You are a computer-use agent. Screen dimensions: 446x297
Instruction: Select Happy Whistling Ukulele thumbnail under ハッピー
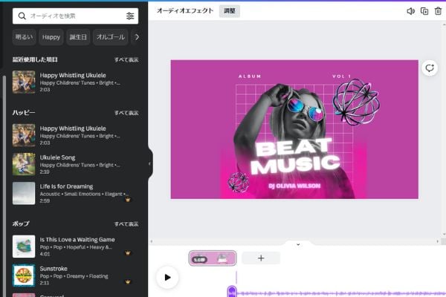click(24, 135)
